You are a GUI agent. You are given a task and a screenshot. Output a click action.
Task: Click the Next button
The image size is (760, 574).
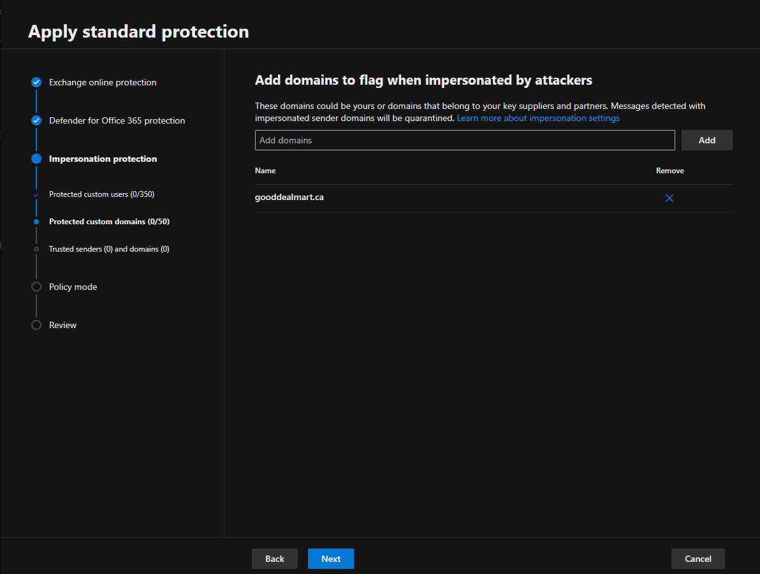[330, 559]
